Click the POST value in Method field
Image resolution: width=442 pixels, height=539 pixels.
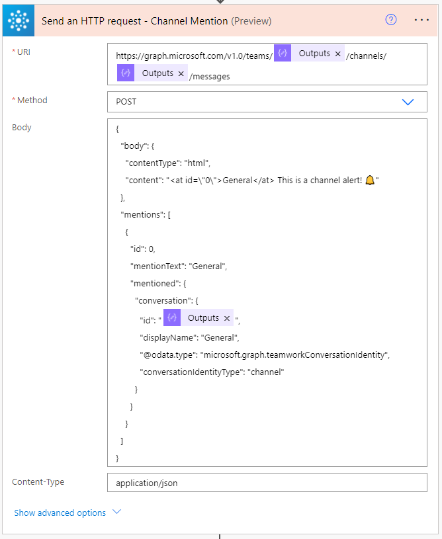126,102
